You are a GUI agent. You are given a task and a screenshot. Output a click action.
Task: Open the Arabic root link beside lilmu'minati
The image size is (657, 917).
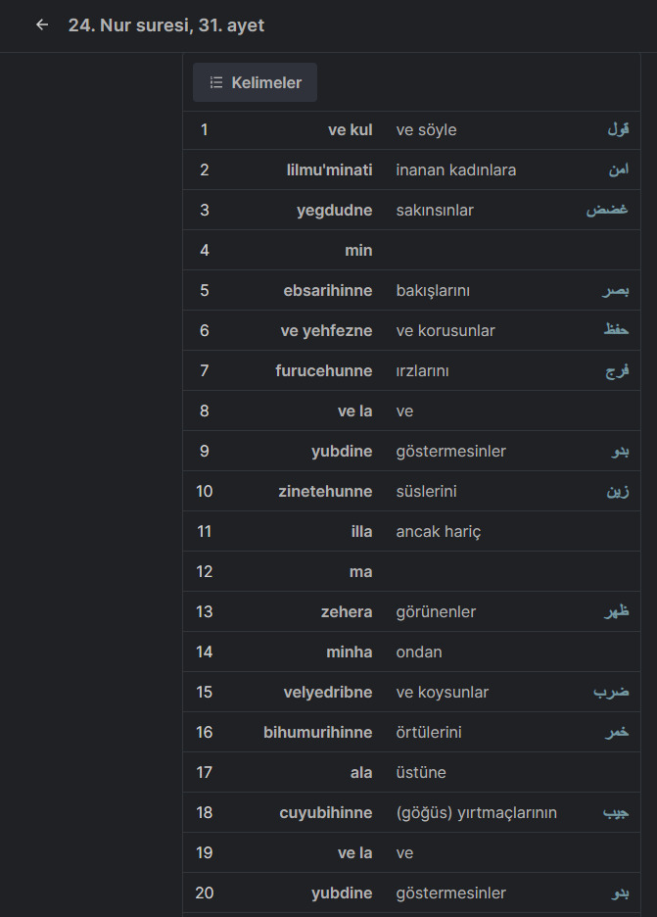point(619,169)
